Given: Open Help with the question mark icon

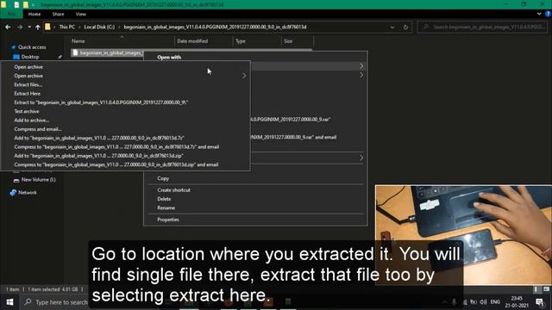Looking at the screenshot, I should click(548, 14).
